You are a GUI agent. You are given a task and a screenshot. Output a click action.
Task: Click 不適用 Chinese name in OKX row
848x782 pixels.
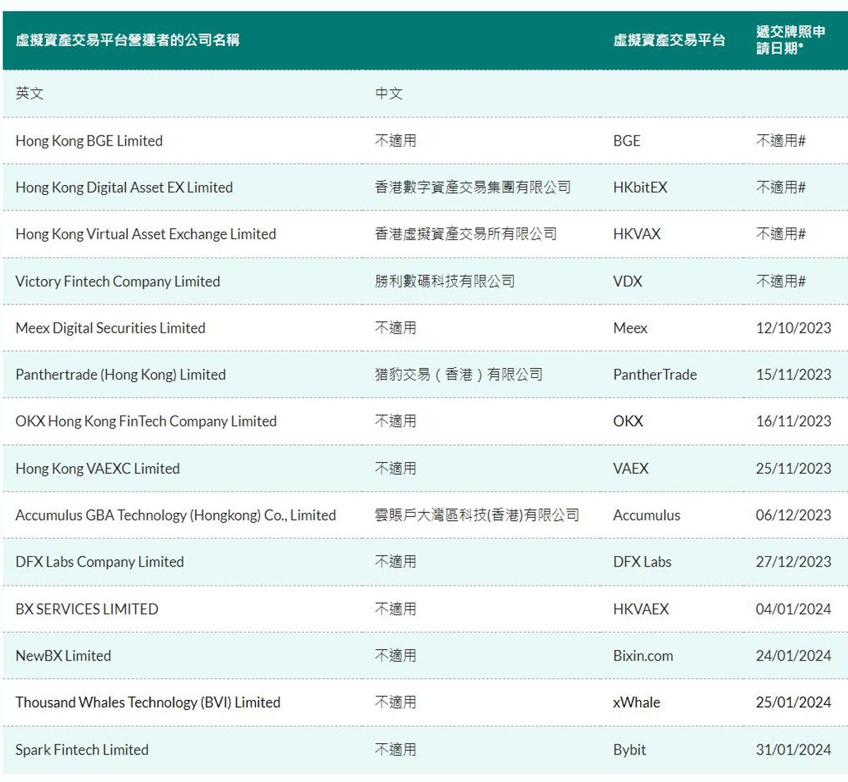396,421
